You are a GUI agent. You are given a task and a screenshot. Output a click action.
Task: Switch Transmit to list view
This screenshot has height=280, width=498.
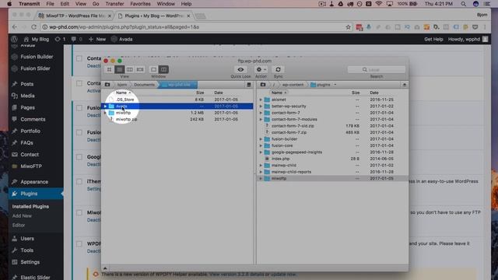coord(119,69)
